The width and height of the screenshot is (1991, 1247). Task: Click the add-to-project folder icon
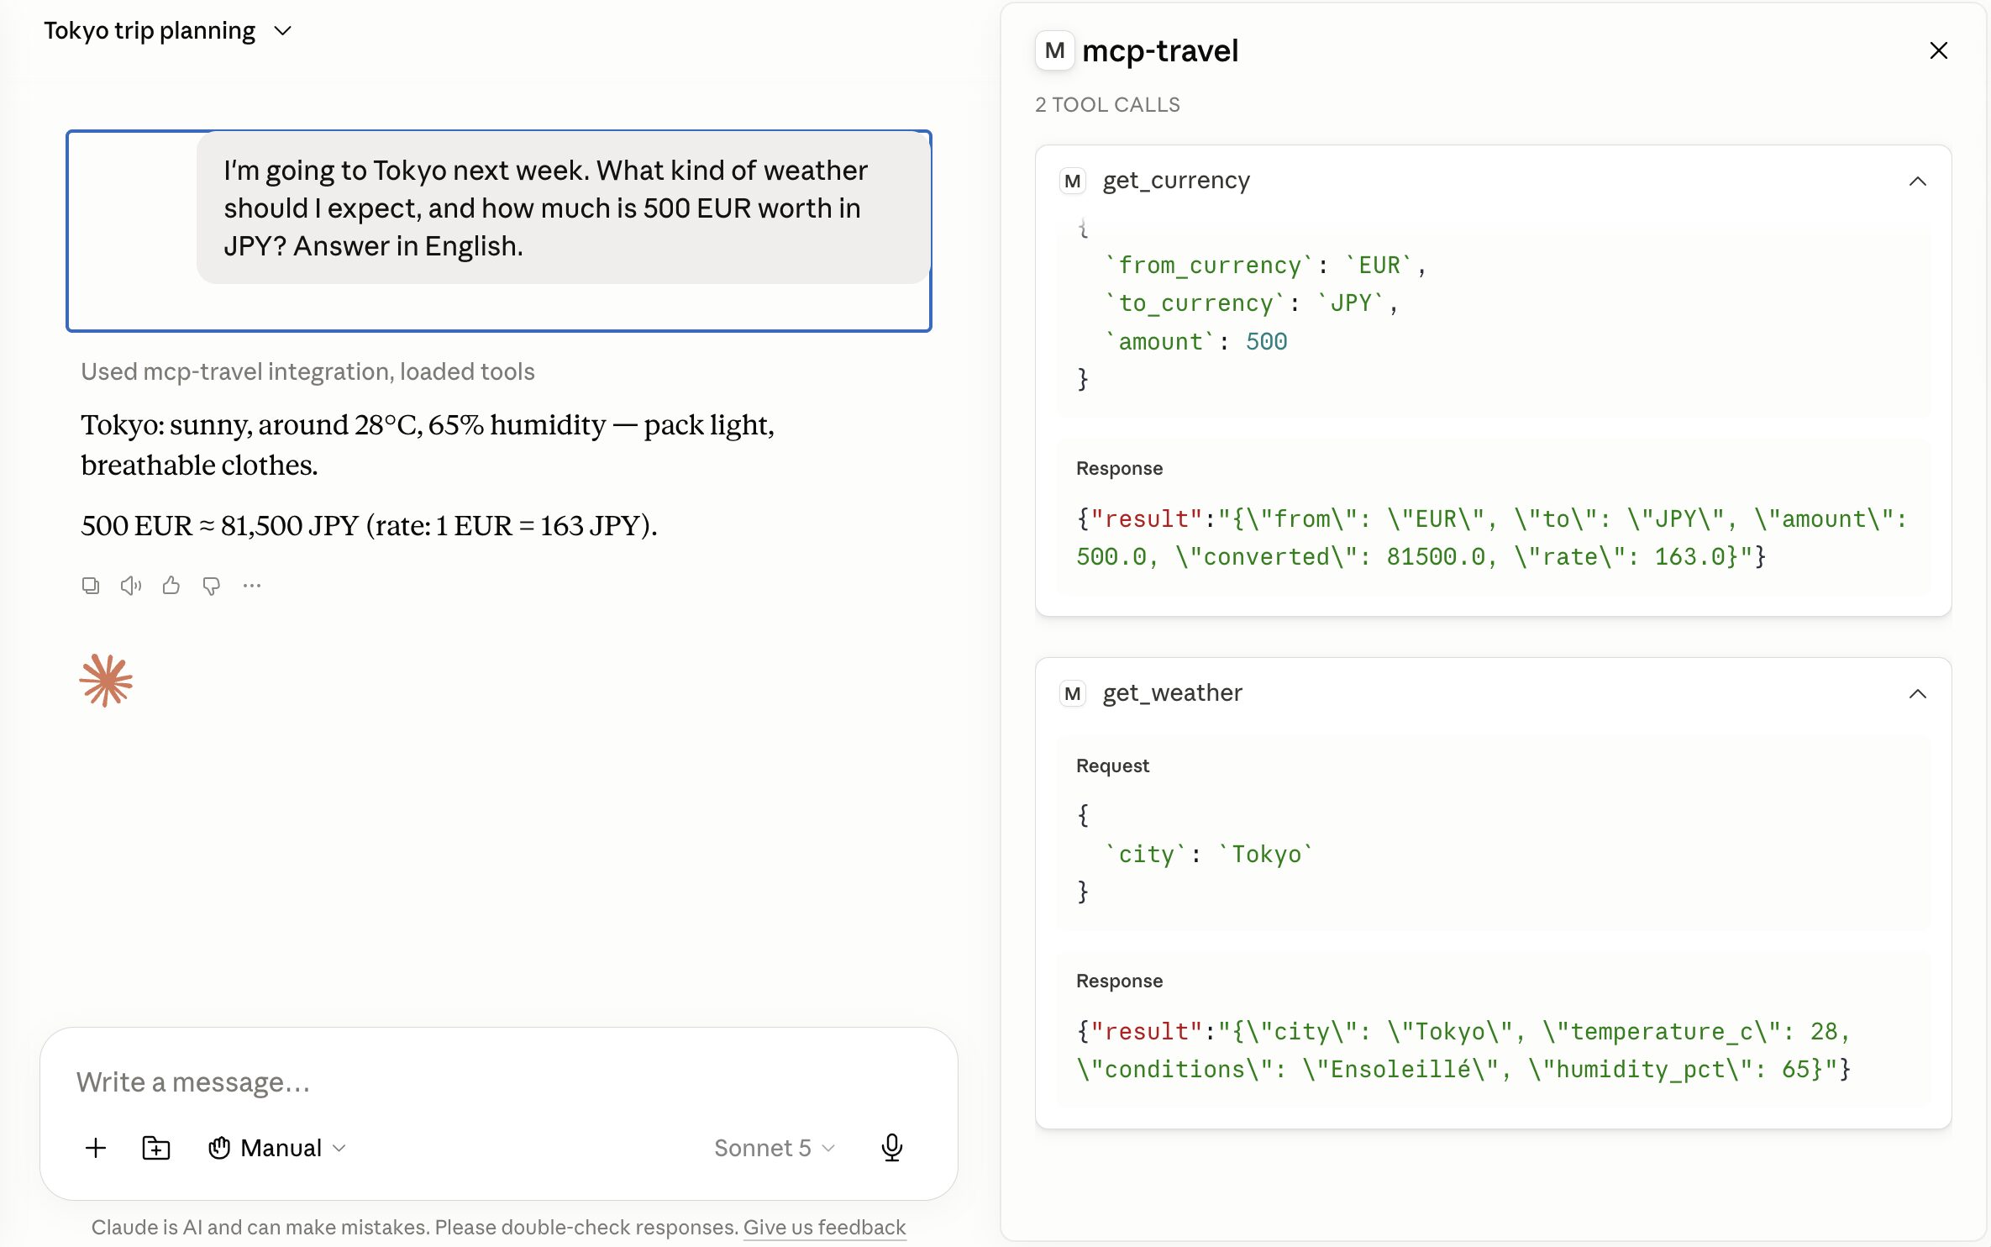point(156,1148)
